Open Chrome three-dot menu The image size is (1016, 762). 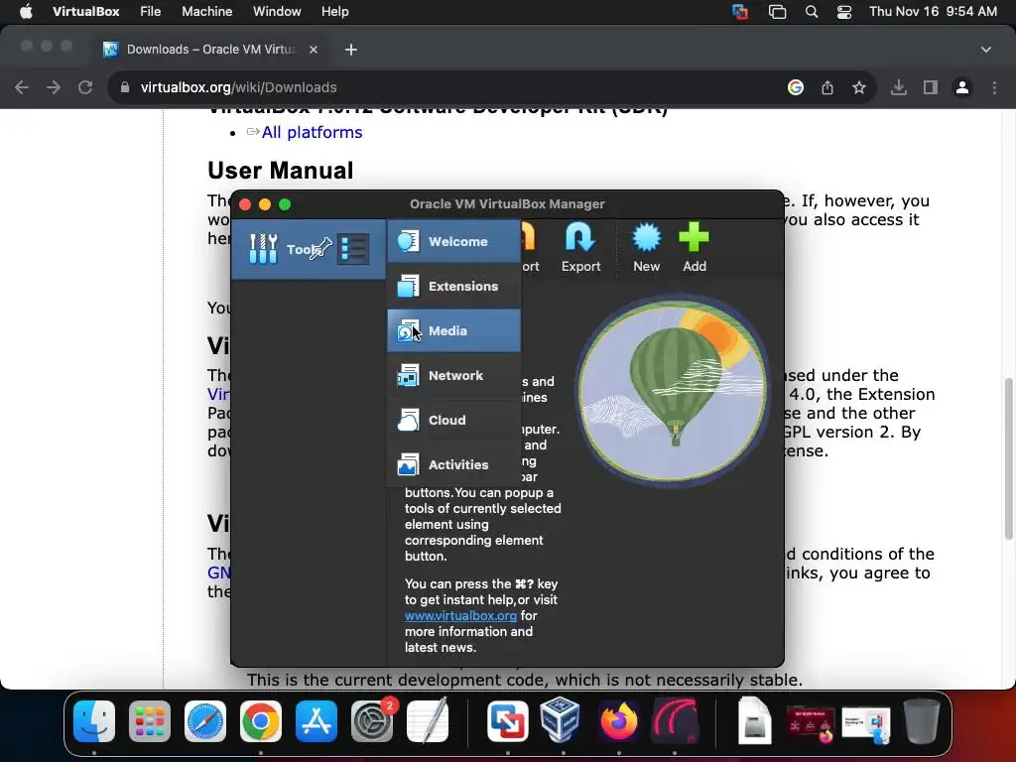994,87
